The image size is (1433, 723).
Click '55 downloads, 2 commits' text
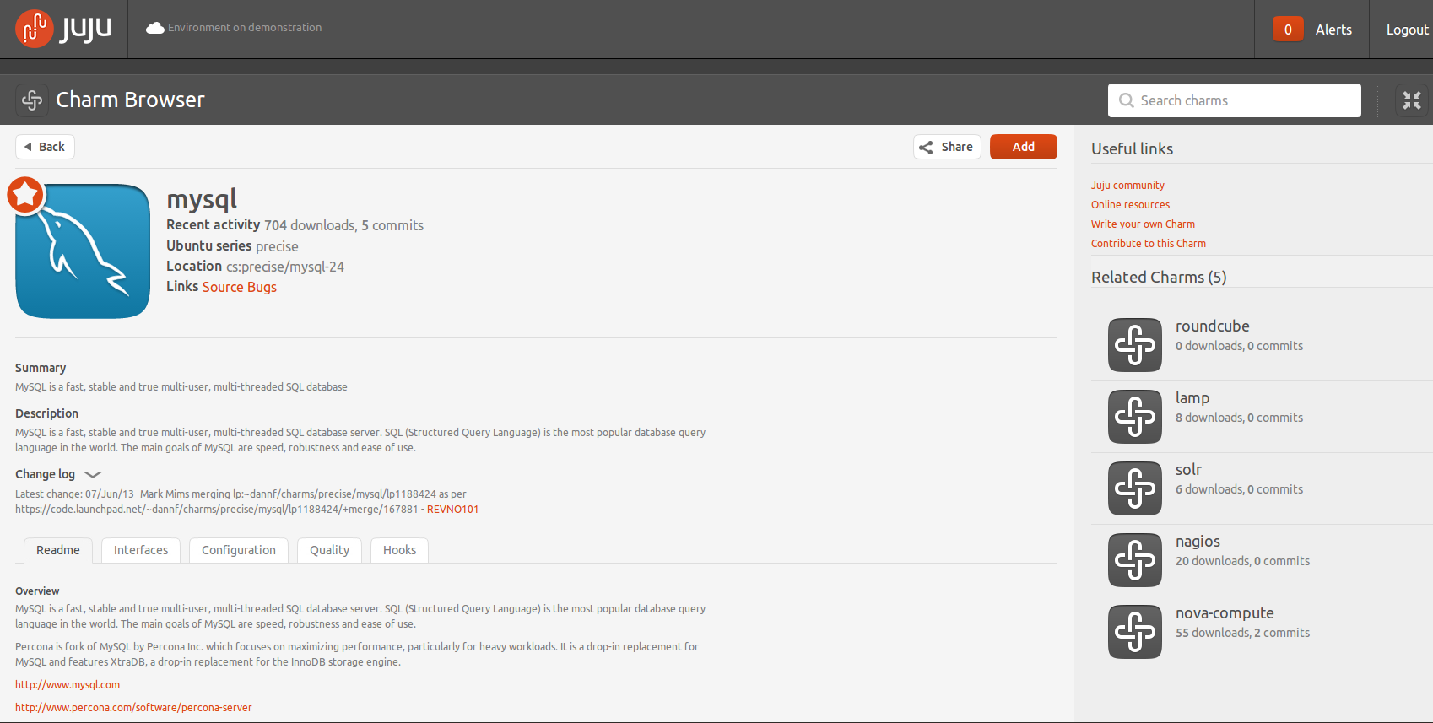[x=1242, y=633]
